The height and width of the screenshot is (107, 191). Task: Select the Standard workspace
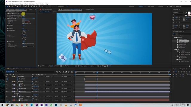(141, 7)
